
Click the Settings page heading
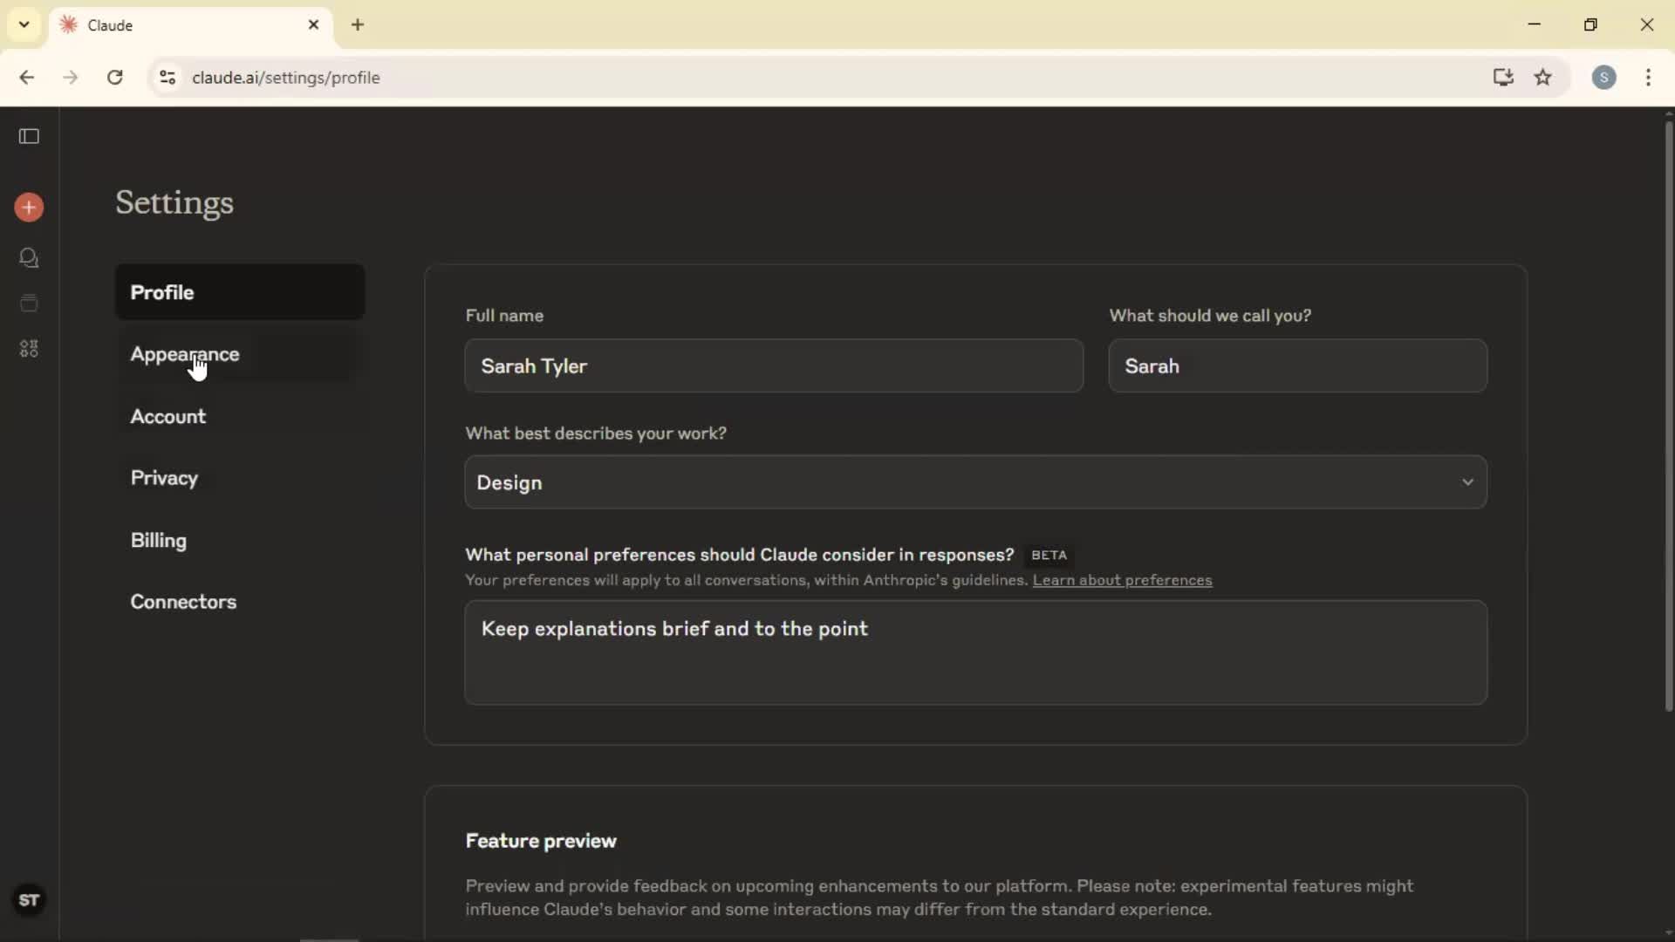(x=174, y=203)
